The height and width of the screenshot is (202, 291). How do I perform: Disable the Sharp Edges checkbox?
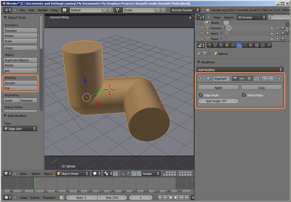(244, 95)
